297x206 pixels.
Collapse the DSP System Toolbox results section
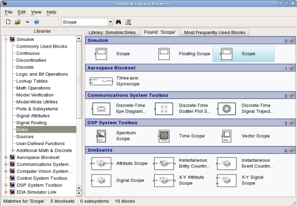(291, 122)
